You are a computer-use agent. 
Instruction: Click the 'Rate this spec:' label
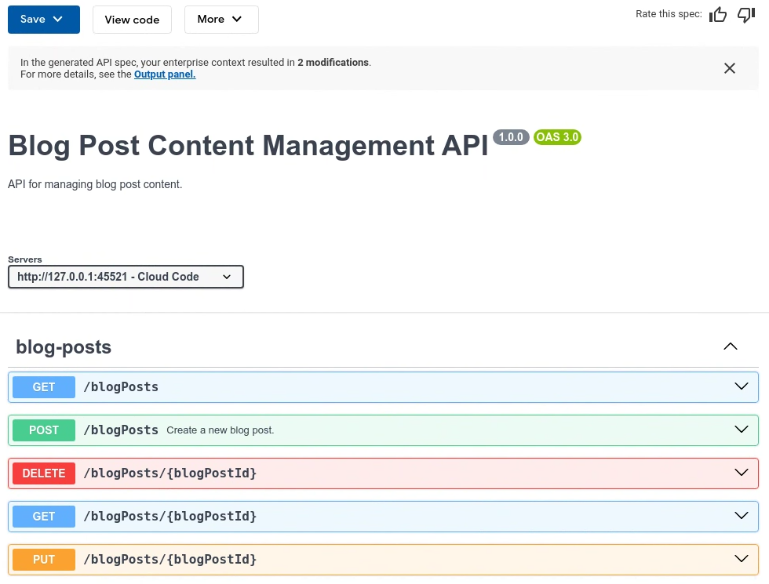pyautogui.click(x=669, y=14)
